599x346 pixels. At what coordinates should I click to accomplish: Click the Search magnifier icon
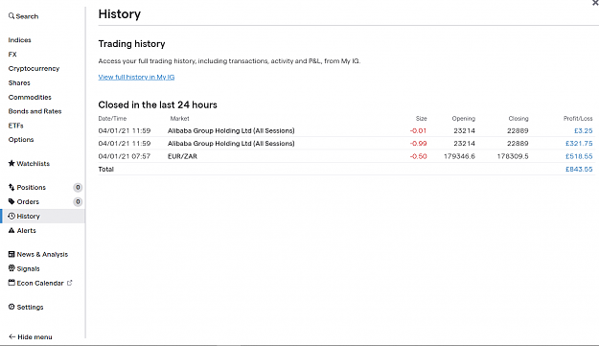coord(12,16)
